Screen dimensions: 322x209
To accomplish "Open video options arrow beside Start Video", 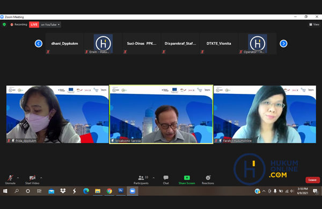I will click(x=41, y=178).
